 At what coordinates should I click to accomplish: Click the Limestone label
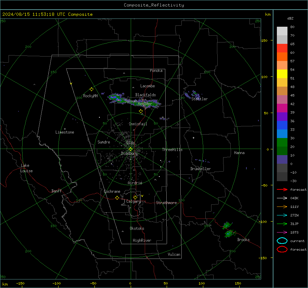(65, 132)
